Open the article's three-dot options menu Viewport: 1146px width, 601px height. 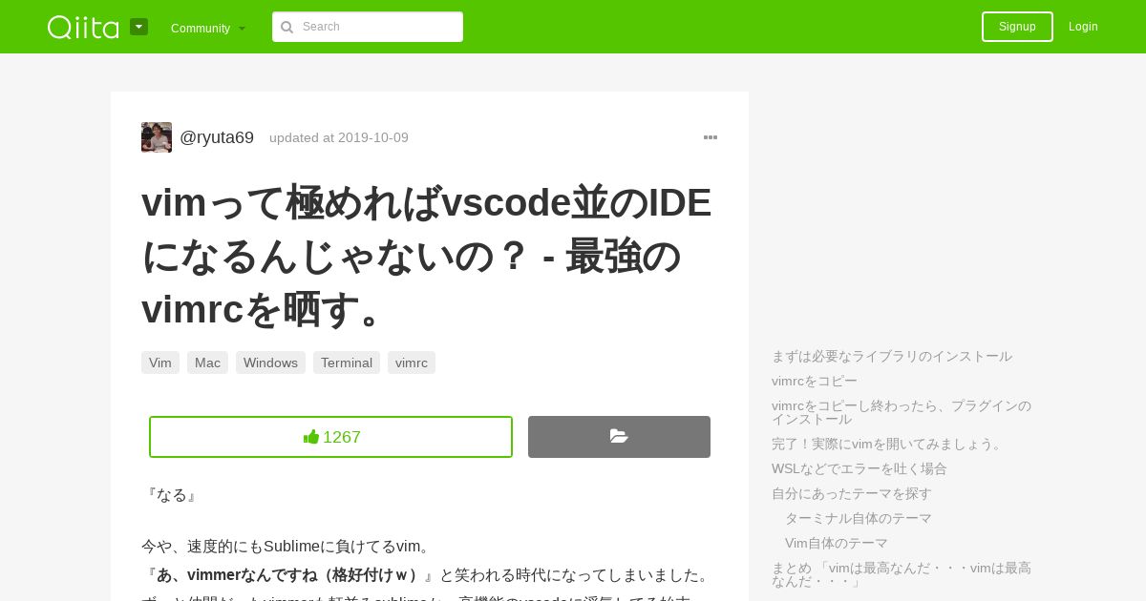pos(711,137)
